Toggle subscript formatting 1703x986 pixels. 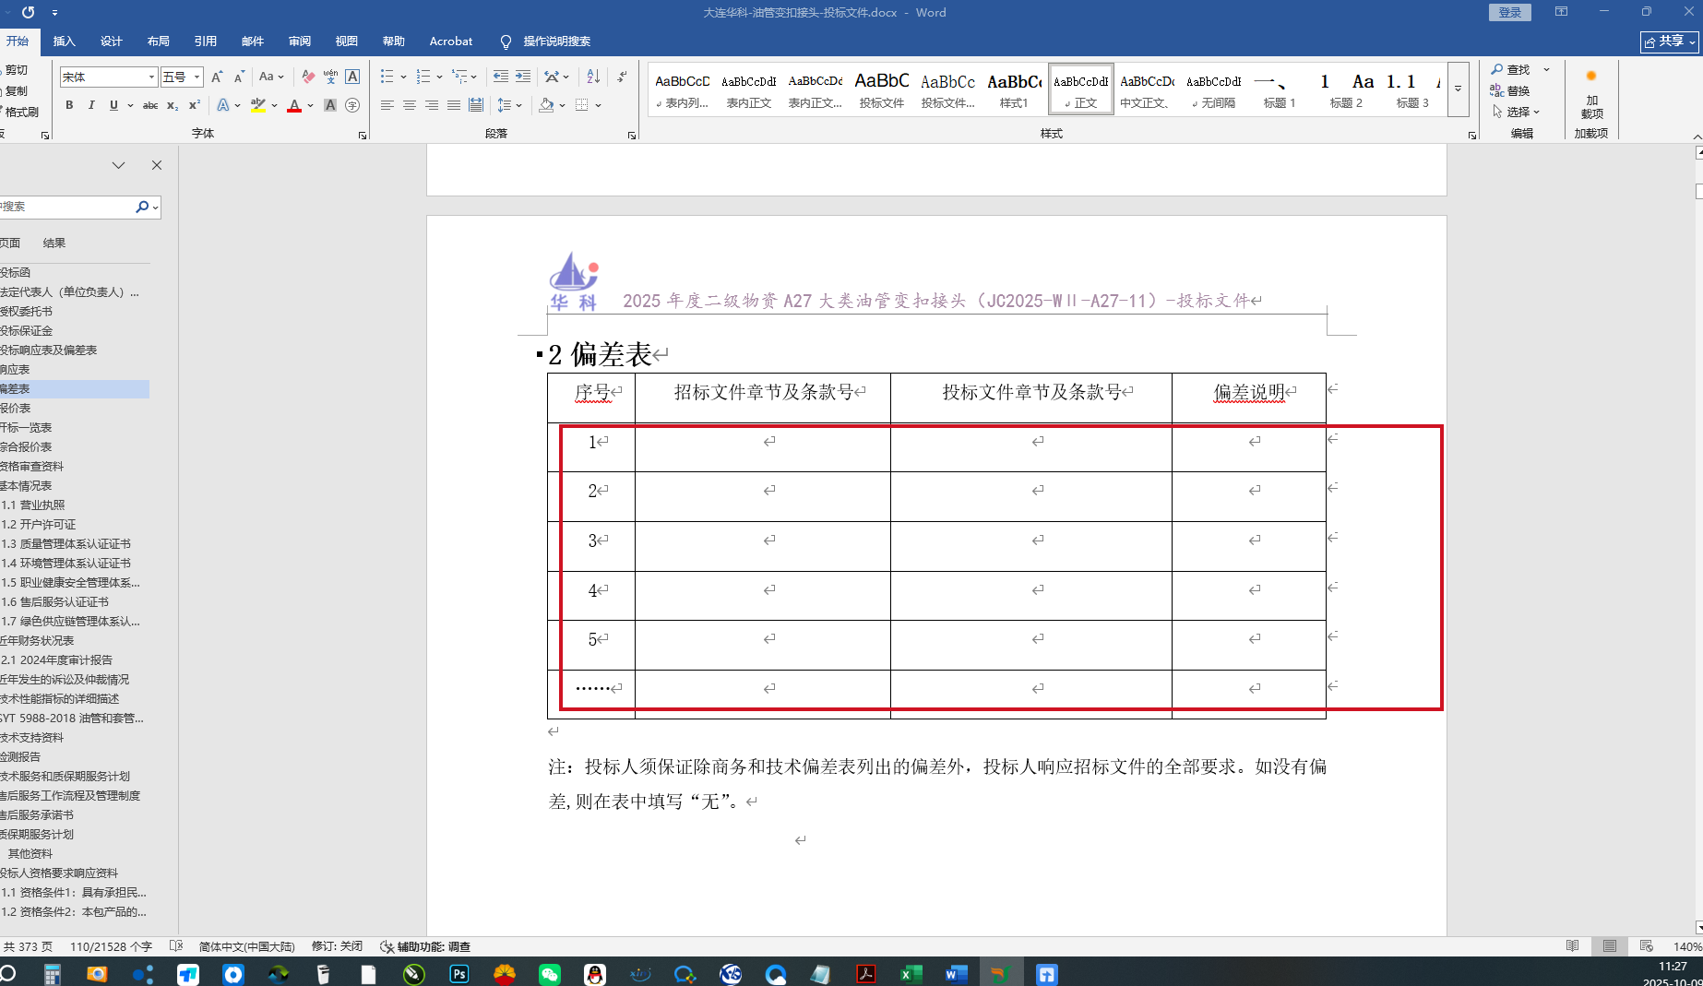[x=173, y=105]
